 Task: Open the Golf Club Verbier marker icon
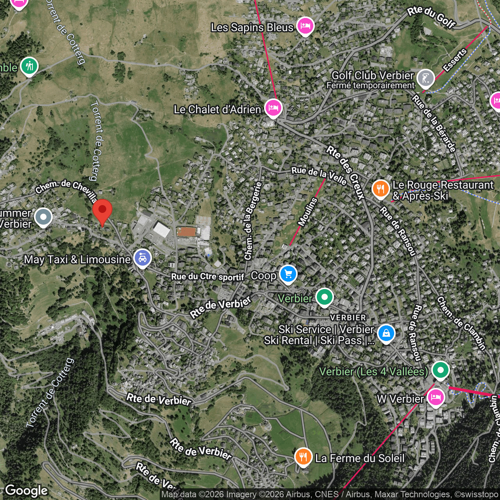[425, 78]
